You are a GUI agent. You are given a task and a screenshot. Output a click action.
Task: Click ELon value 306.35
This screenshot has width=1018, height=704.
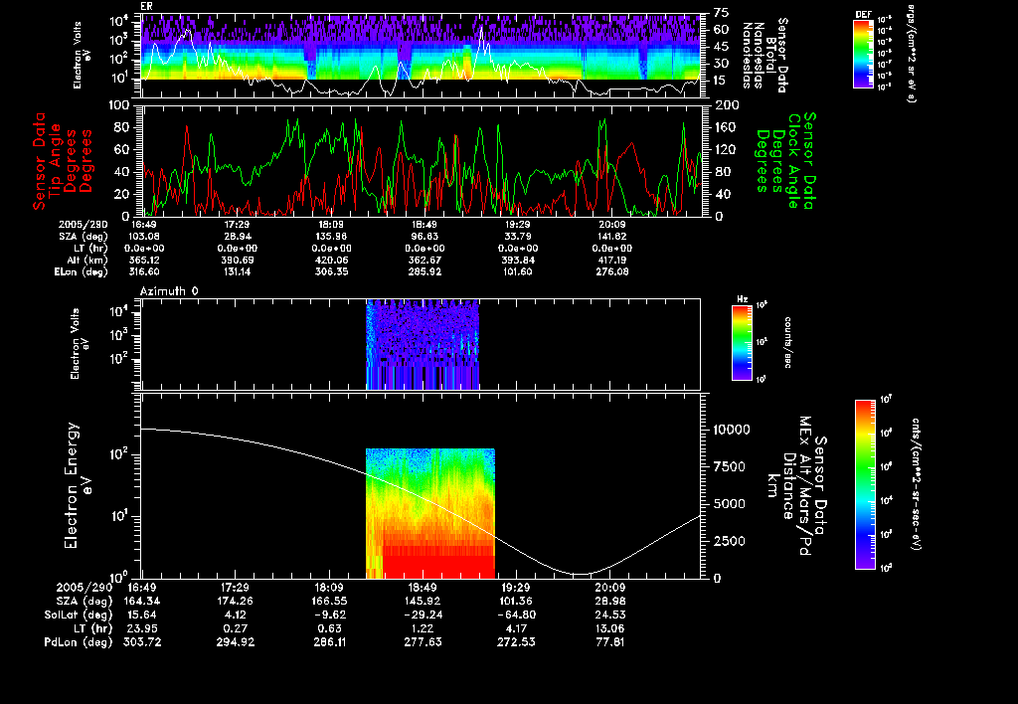[331, 272]
